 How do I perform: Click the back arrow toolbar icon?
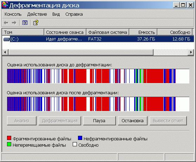6,23
